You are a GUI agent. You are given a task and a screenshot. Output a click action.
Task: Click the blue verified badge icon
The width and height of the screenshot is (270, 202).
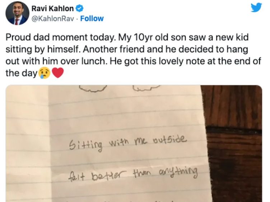79,9
